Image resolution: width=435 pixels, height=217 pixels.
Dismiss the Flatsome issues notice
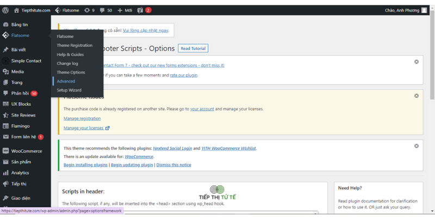[417, 96]
